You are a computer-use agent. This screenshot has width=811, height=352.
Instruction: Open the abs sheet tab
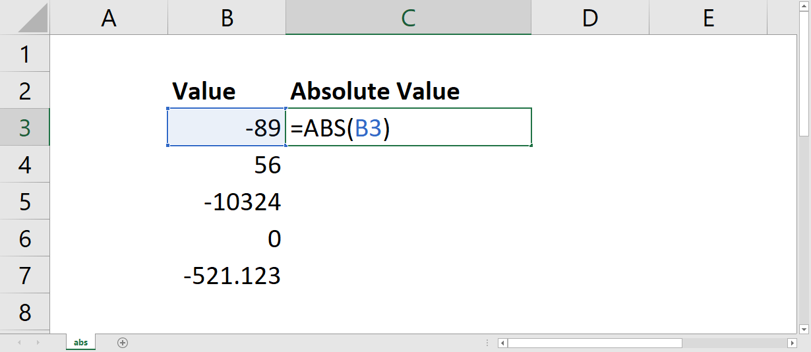[x=81, y=342]
